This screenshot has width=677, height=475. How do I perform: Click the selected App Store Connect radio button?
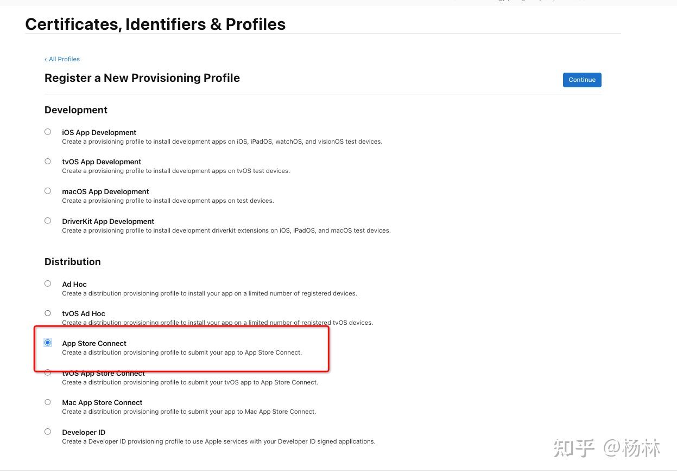click(48, 343)
